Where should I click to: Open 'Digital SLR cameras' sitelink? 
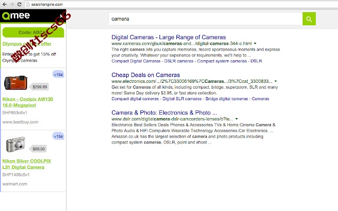point(182,99)
